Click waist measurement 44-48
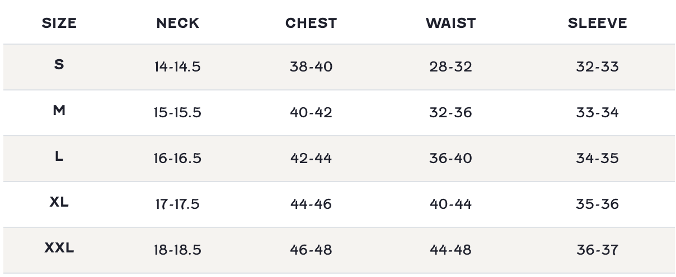This screenshot has height=277, width=676. [x=450, y=250]
